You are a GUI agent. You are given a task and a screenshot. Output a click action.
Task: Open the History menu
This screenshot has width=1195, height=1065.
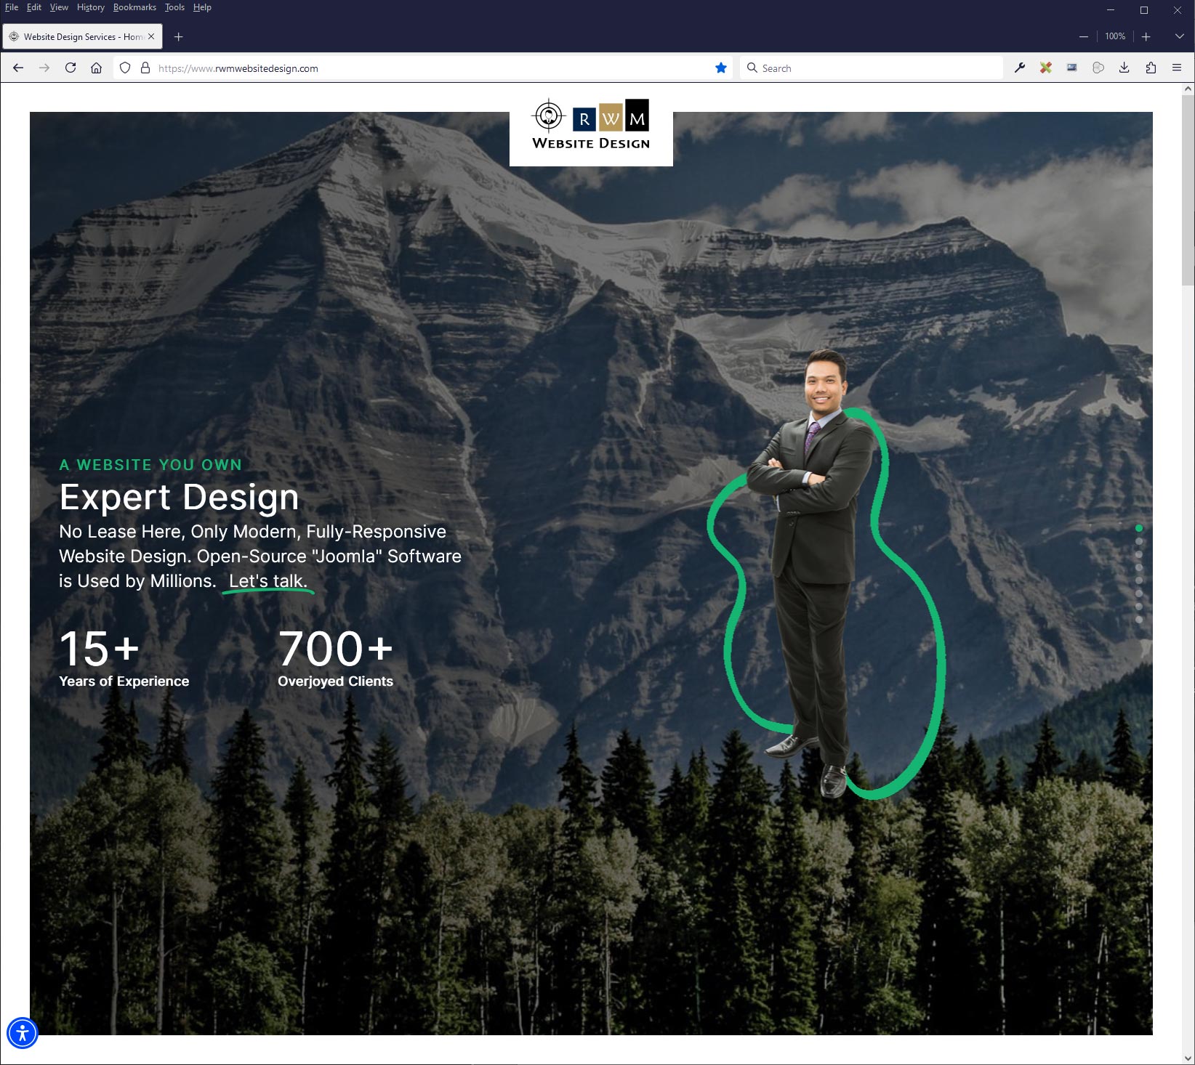91,7
